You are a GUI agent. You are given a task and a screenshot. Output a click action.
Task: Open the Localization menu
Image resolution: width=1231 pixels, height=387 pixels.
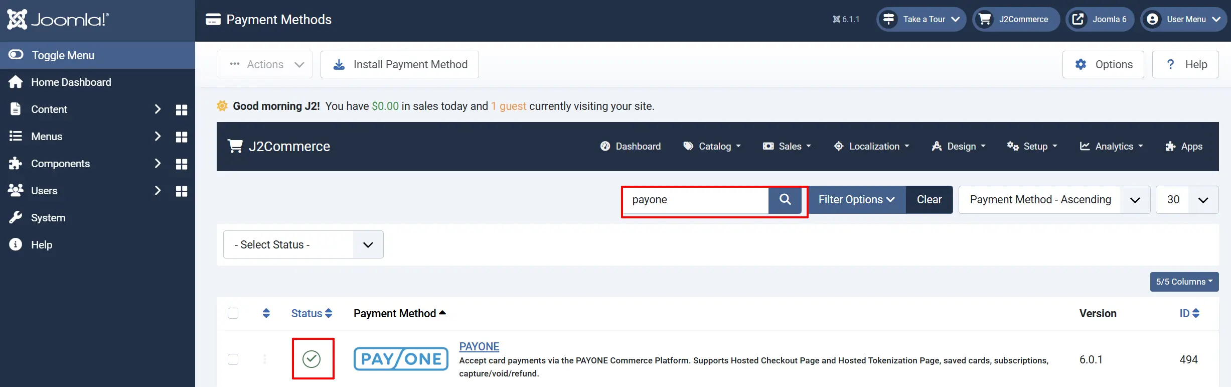pyautogui.click(x=871, y=146)
